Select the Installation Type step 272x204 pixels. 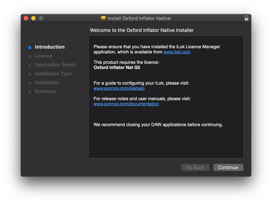(53, 74)
